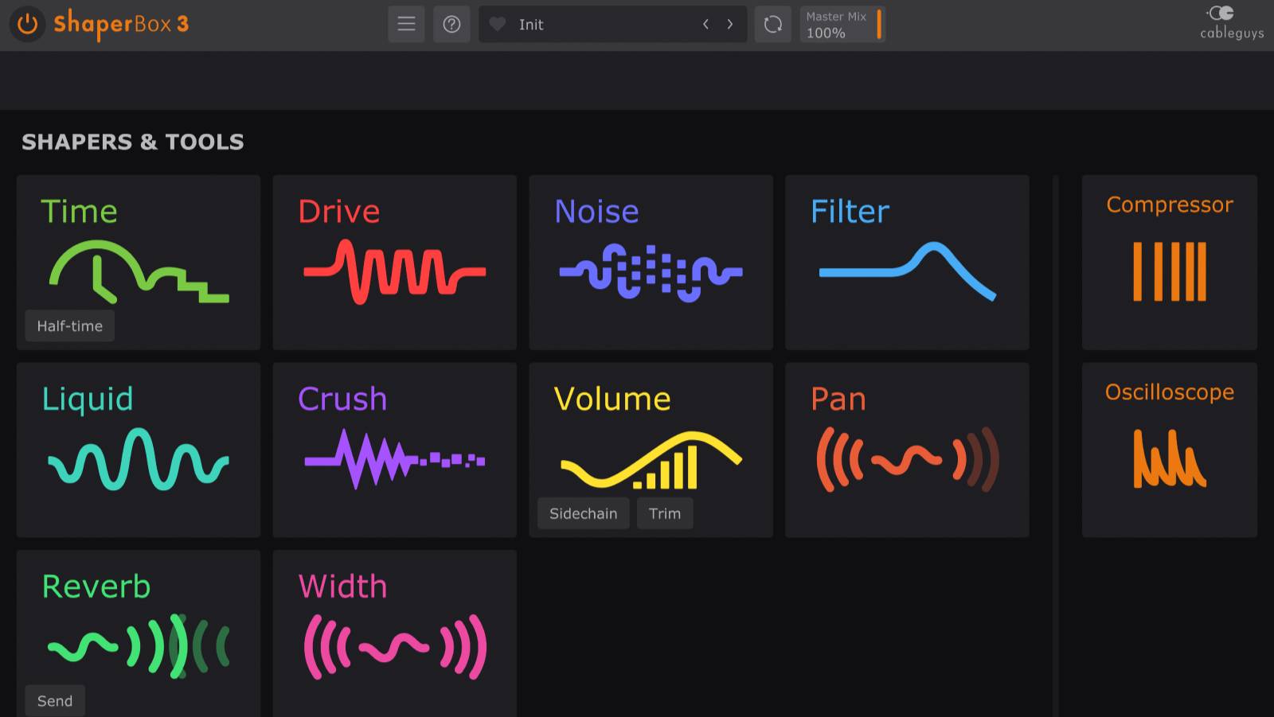
Task: Click the Volume label text
Action: point(612,399)
